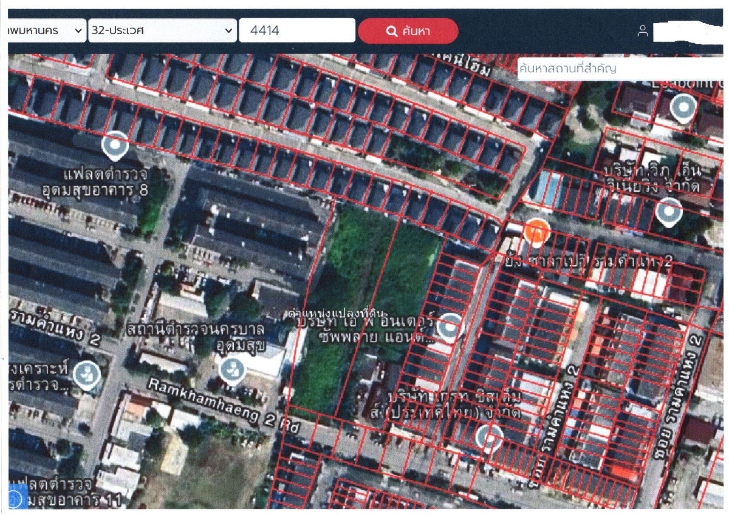This screenshot has height=515, width=729.
Task: Click the user account icon in header
Action: [x=643, y=31]
